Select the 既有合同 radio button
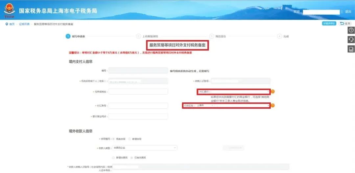Image resolution: width=355 pixels, height=173 pixels. tap(114, 139)
